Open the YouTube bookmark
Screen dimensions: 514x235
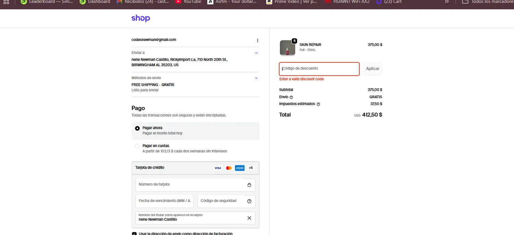(x=188, y=2)
